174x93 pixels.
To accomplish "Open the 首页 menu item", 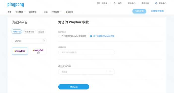I will [x=10, y=12].
